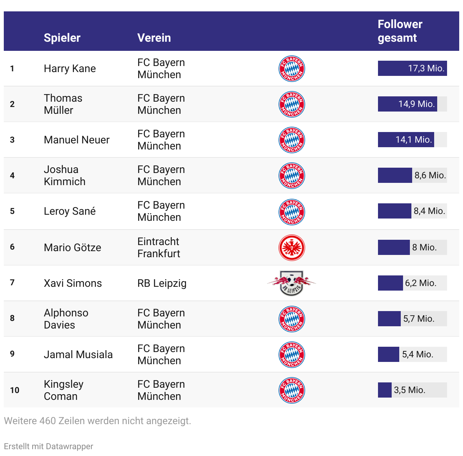Click the Eintracht Frankfurt eagle logo
The height and width of the screenshot is (456, 463).
[292, 248]
